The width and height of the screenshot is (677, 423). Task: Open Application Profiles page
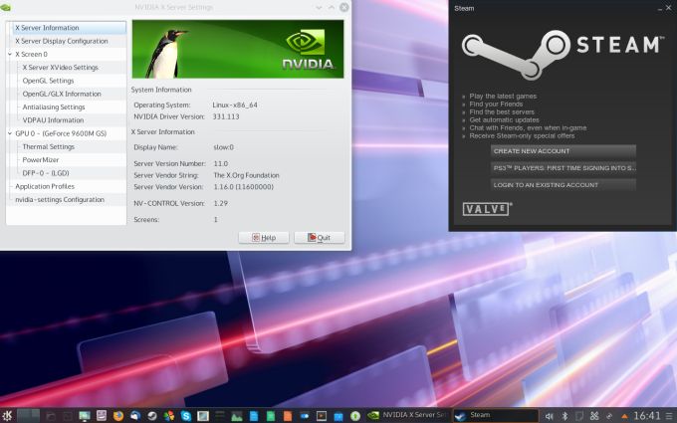[x=45, y=186]
